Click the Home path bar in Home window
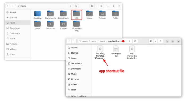 pyautogui.click(x=42, y=6)
